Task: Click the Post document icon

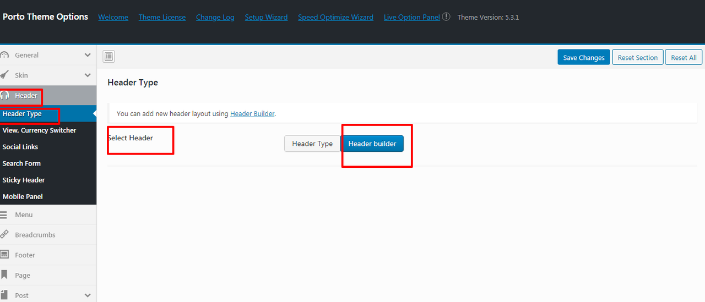Action: tap(4, 295)
